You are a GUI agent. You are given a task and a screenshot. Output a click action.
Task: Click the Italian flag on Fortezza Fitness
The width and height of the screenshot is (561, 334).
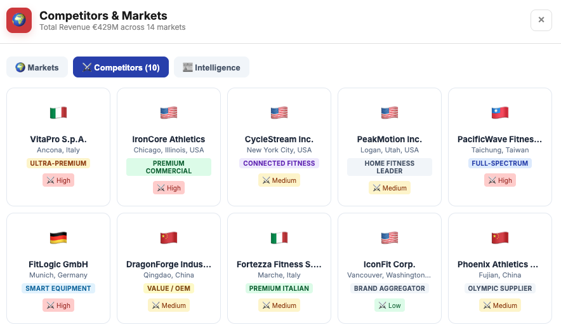279,238
